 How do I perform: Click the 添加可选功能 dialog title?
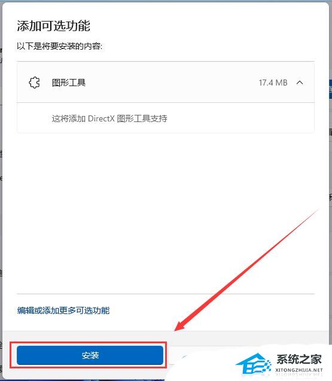(53, 26)
